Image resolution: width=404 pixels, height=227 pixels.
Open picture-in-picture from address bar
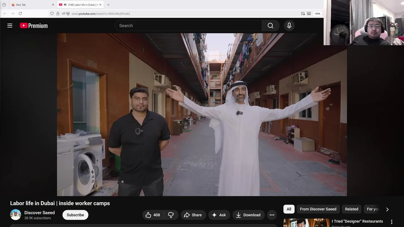(303, 14)
